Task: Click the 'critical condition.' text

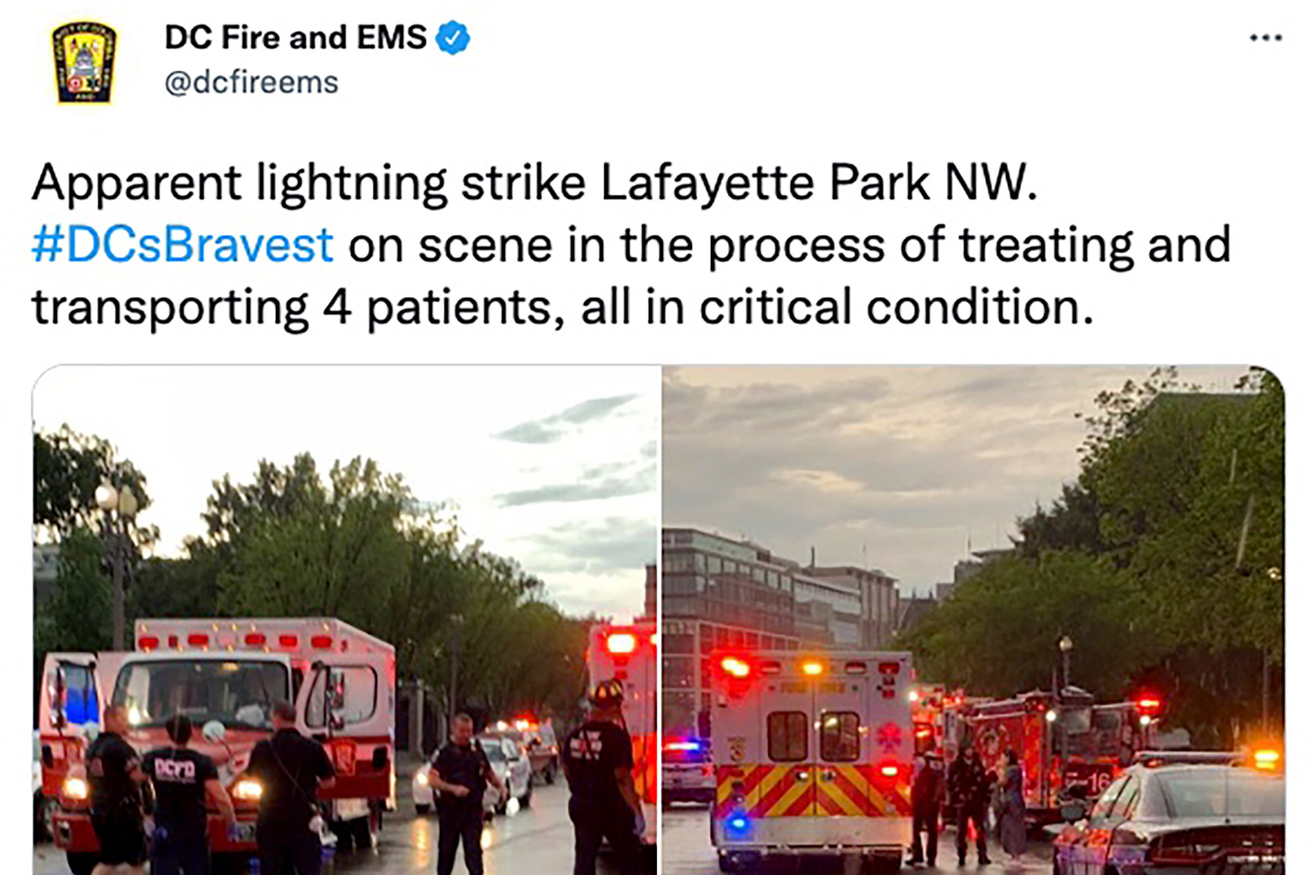Action: [896, 307]
